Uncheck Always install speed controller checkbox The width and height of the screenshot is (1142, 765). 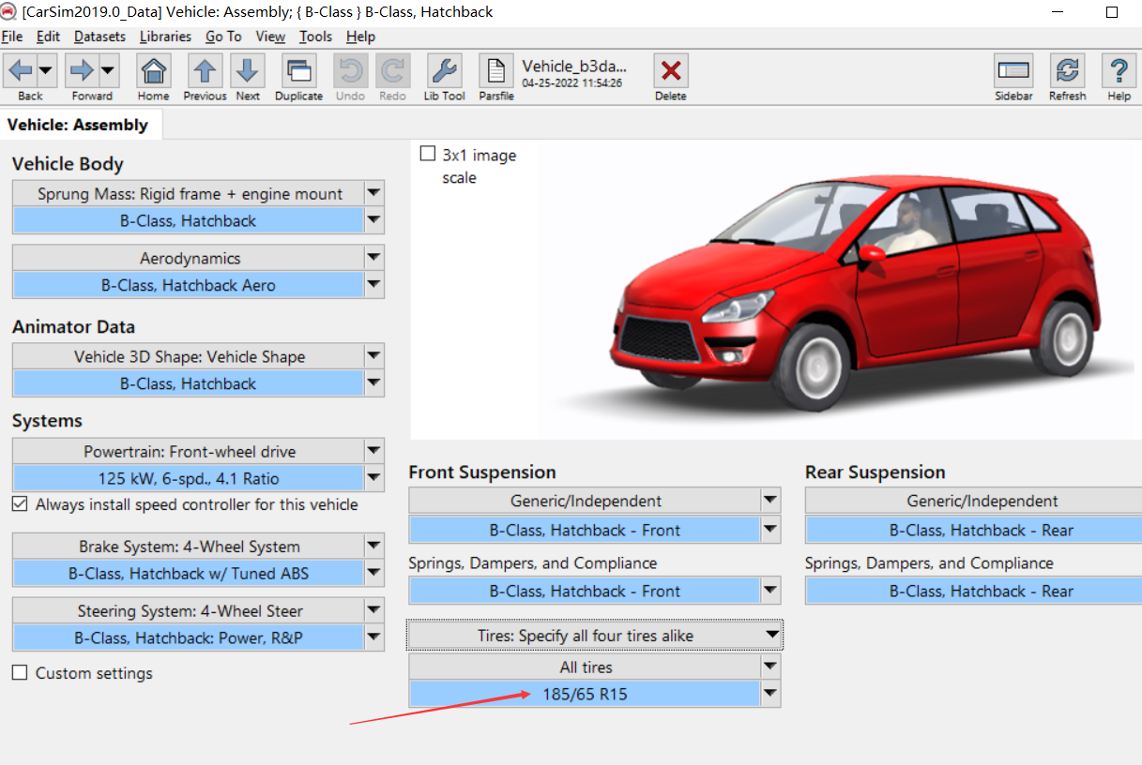pos(20,504)
